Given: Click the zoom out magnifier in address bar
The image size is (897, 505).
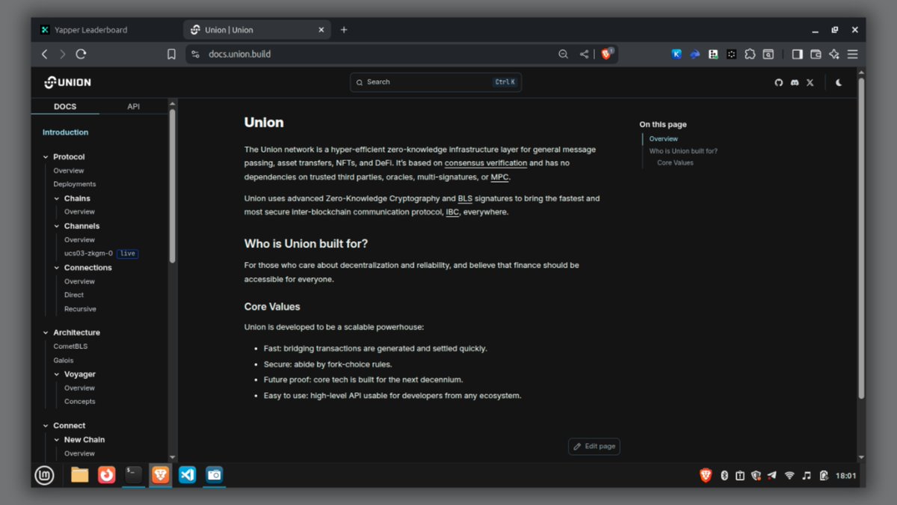Looking at the screenshot, I should (563, 54).
